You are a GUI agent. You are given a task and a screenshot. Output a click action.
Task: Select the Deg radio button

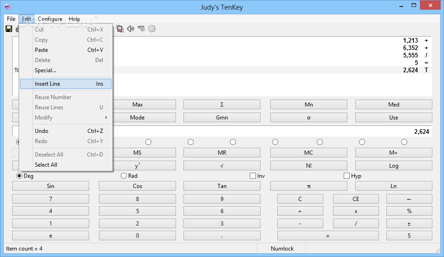[19, 176]
